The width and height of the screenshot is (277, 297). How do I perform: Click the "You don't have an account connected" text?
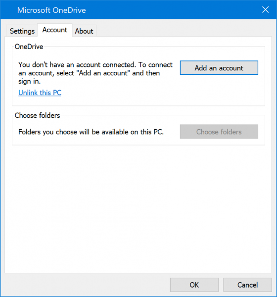[77, 65]
